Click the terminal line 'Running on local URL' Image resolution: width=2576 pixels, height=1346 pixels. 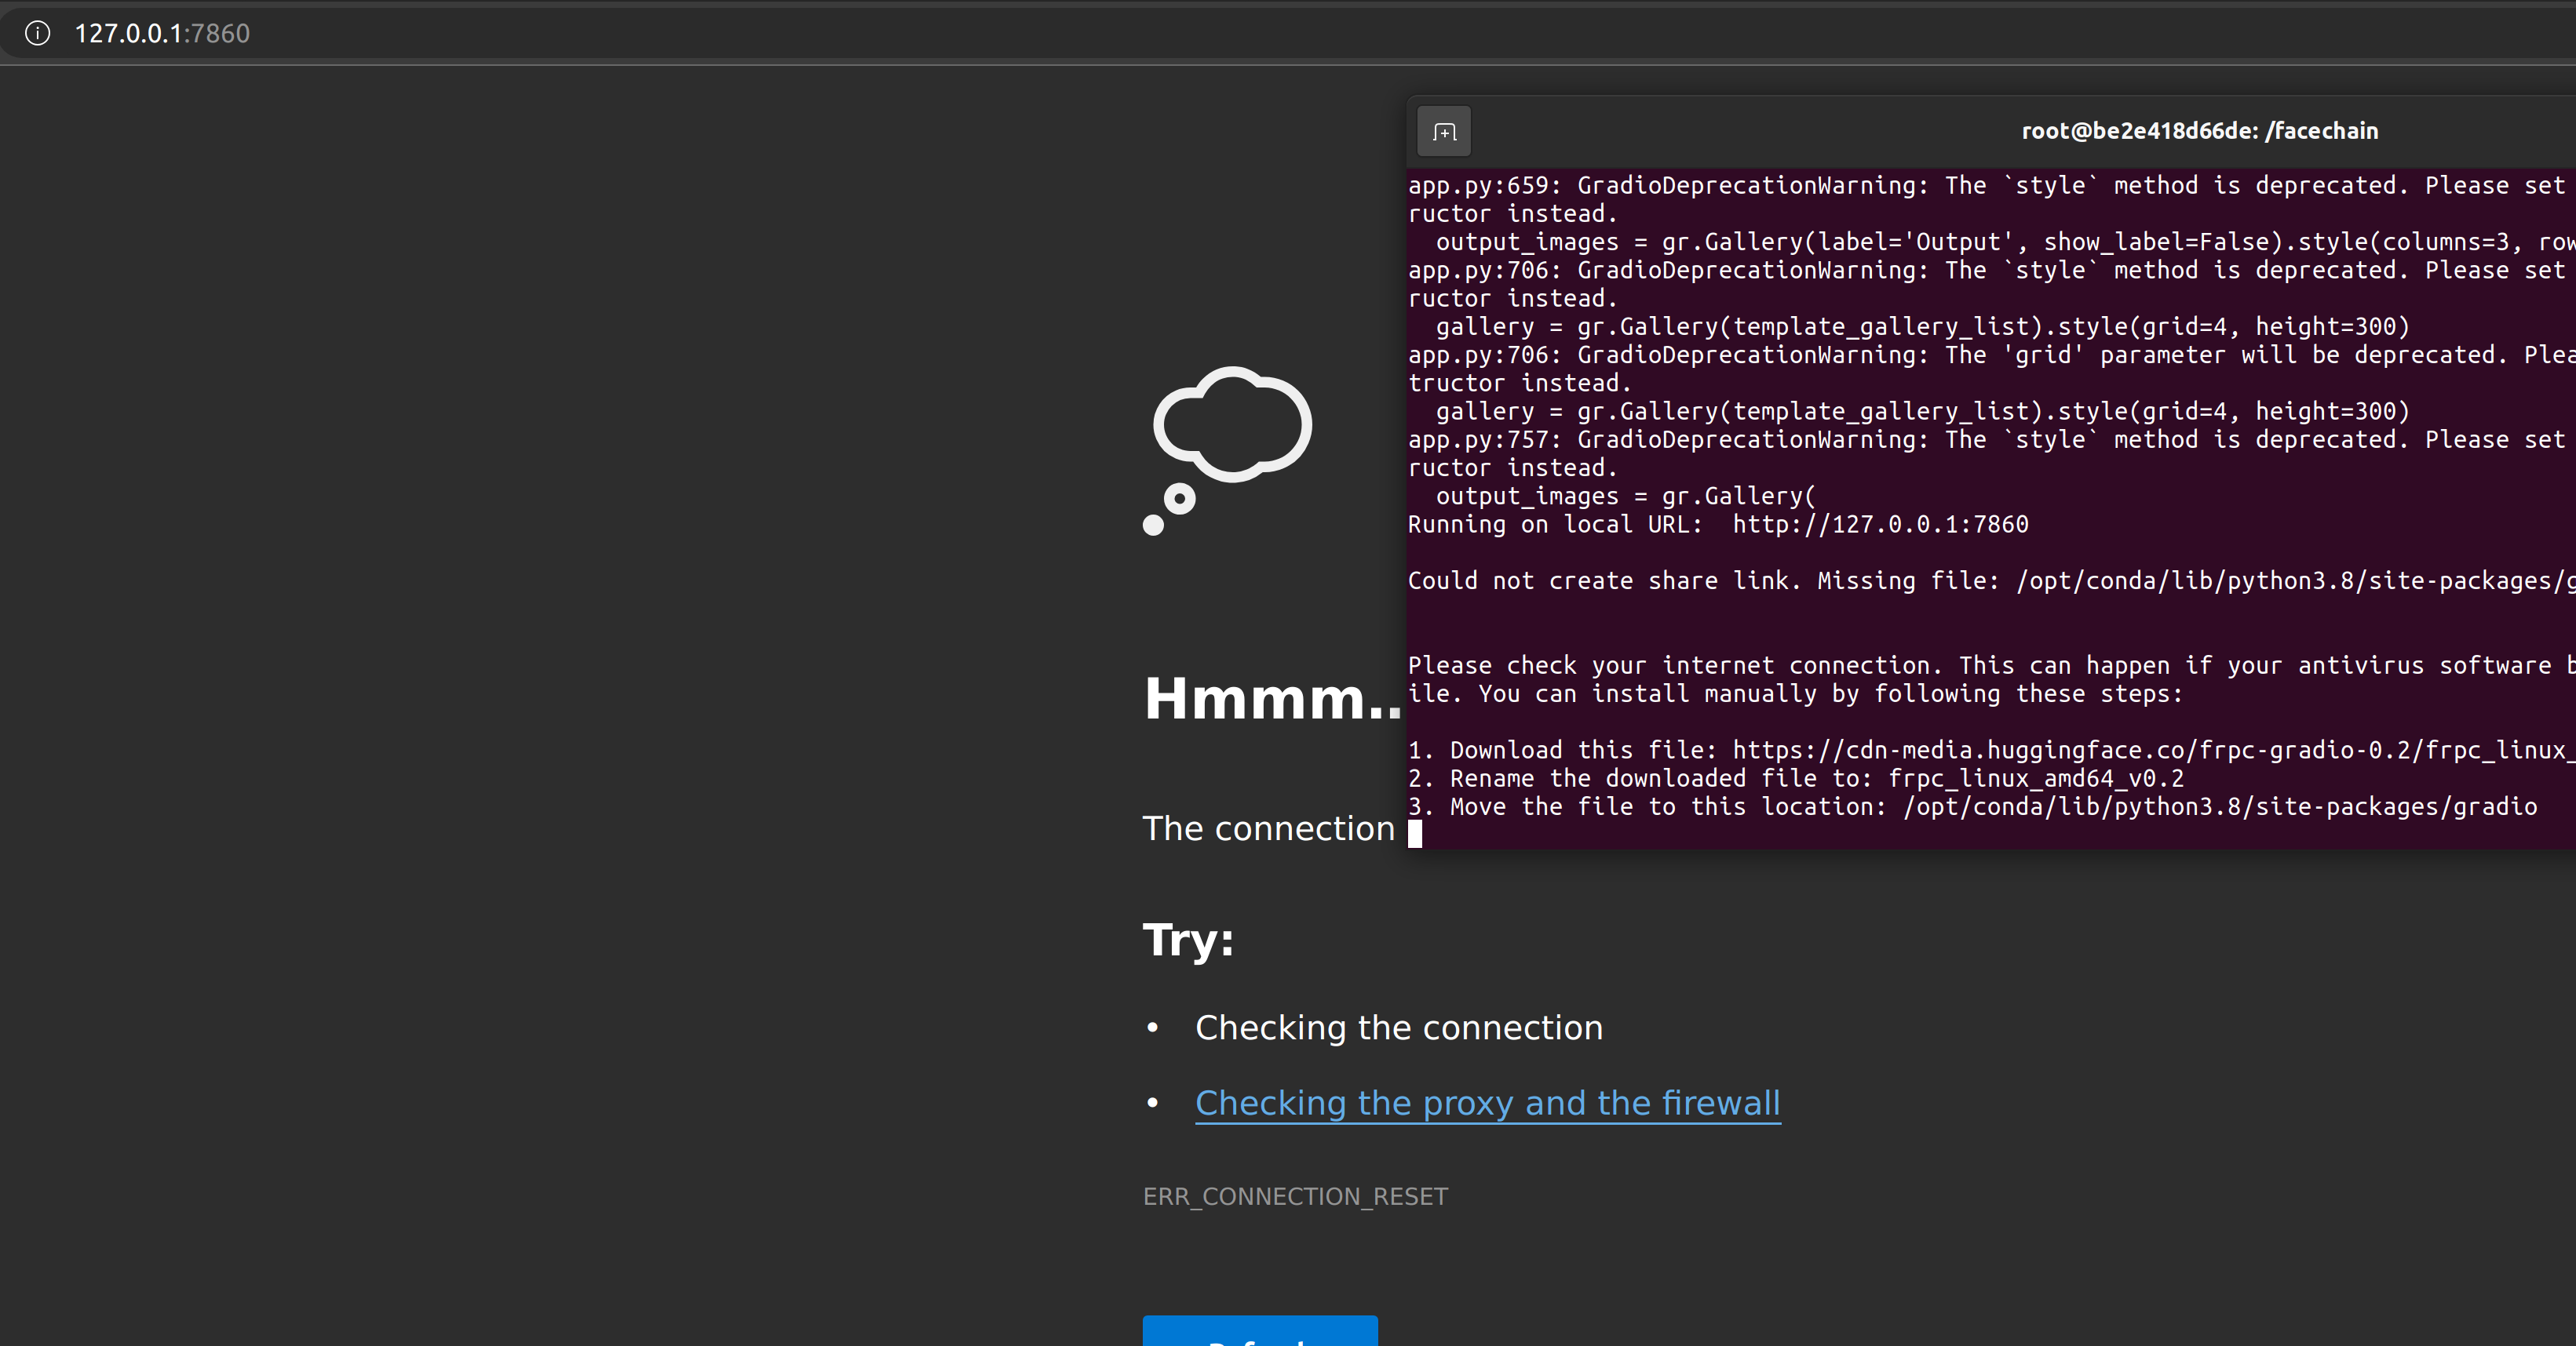point(1718,525)
